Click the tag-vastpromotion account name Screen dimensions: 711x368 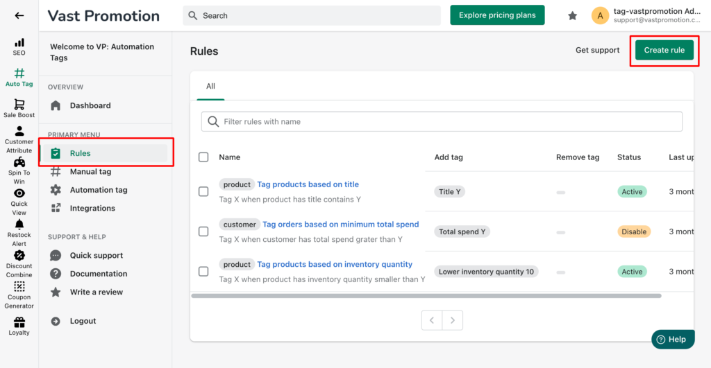pos(657,11)
